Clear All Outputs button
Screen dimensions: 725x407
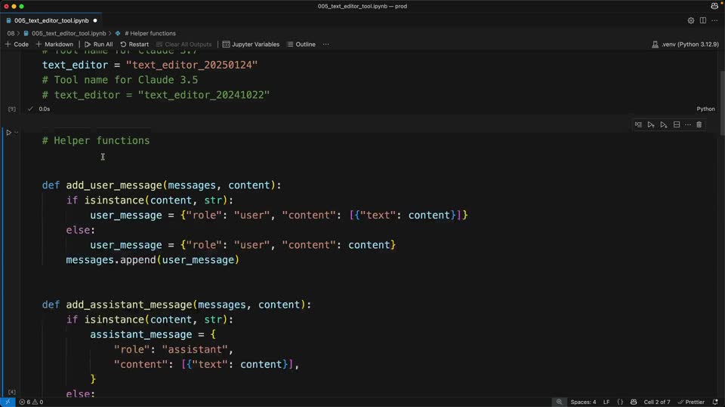tap(184, 44)
